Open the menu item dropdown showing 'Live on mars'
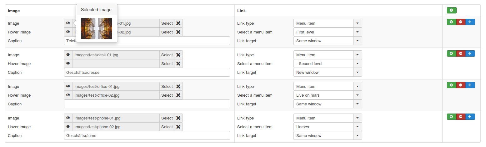 [328, 95]
